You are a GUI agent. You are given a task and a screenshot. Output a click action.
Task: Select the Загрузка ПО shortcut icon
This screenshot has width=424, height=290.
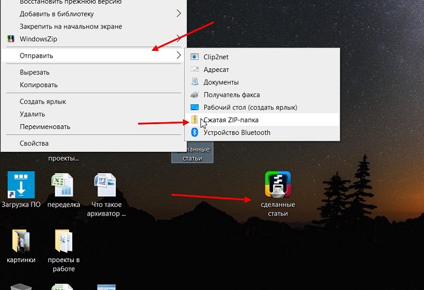(21, 185)
